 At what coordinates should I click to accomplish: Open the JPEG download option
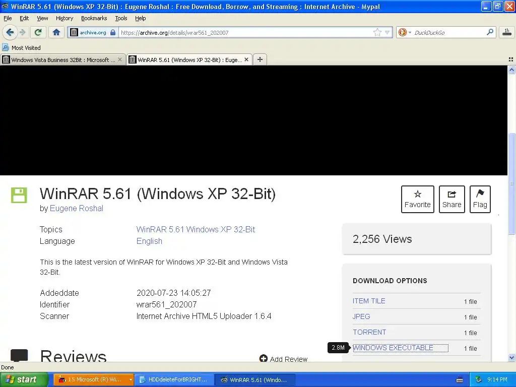click(361, 316)
